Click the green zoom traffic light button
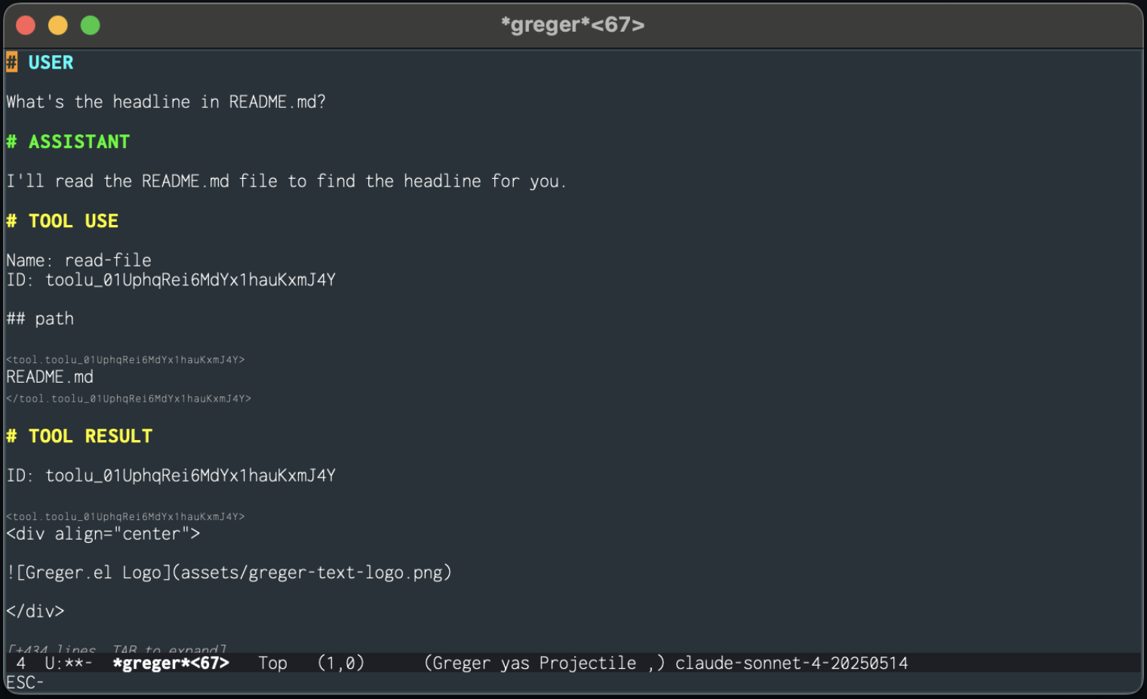This screenshot has height=699, width=1147. [x=90, y=25]
